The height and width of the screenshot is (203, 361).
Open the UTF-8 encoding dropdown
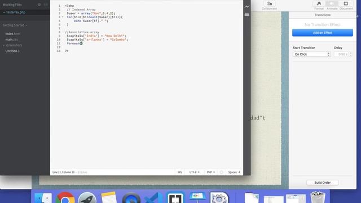click(x=194, y=172)
